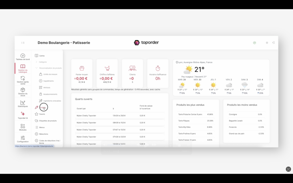
Task: Select Cartes in catalogue menu
Action: [x=42, y=56]
